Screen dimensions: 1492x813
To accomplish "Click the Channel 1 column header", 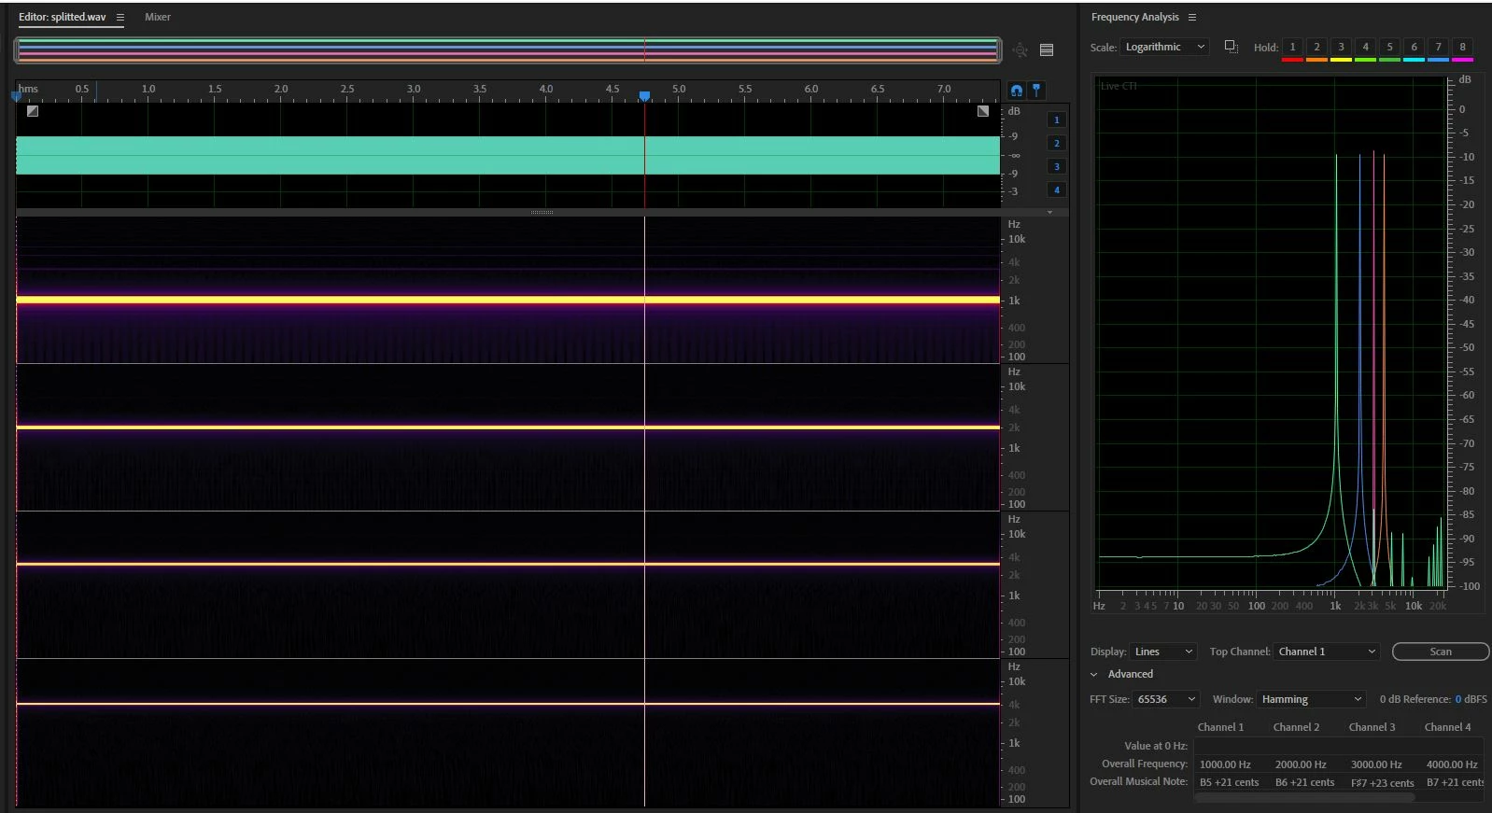I will pyautogui.click(x=1220, y=727).
